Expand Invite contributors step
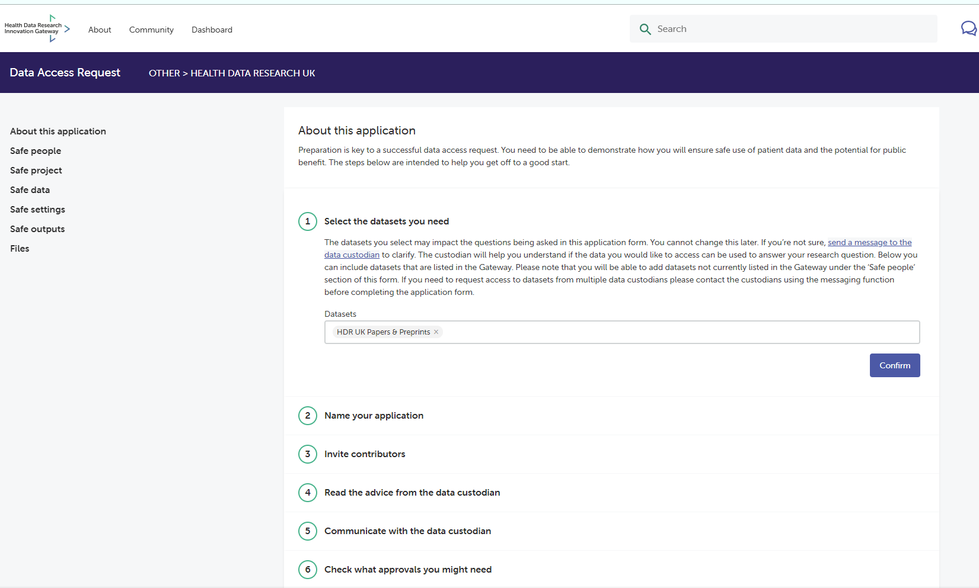 pyautogui.click(x=365, y=454)
